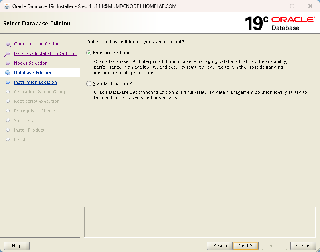This screenshot has height=252, width=320.
Task: Click the completed Configuration Option step icon
Action: pyautogui.click(x=8, y=44)
